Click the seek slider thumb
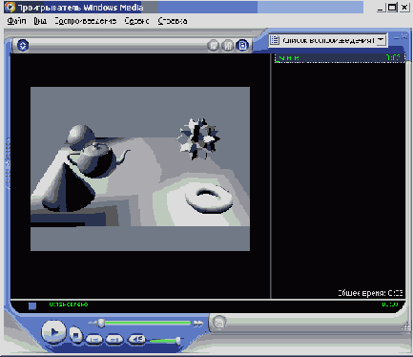This screenshot has height=357, width=413. click(101, 324)
